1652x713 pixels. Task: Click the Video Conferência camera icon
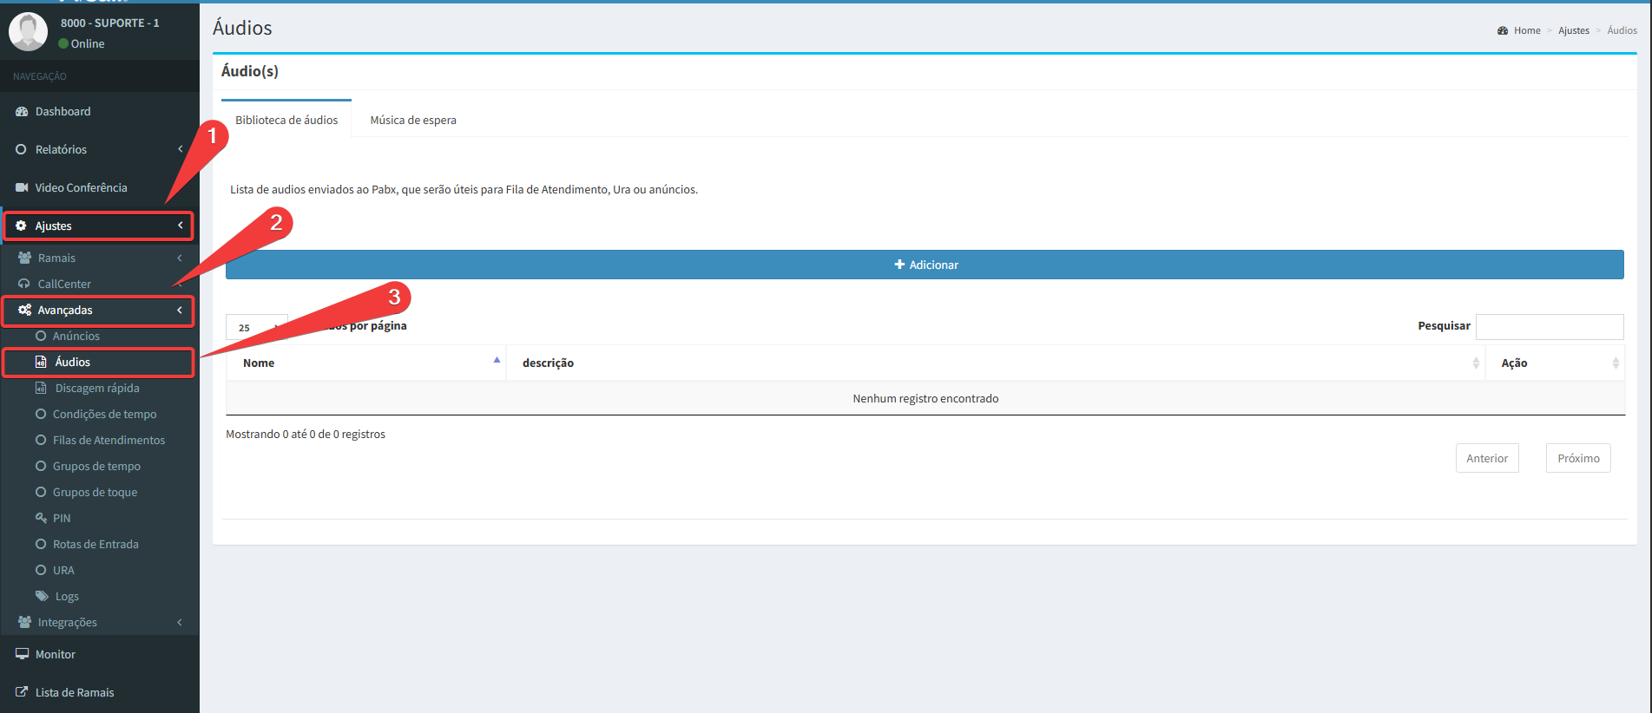(22, 188)
